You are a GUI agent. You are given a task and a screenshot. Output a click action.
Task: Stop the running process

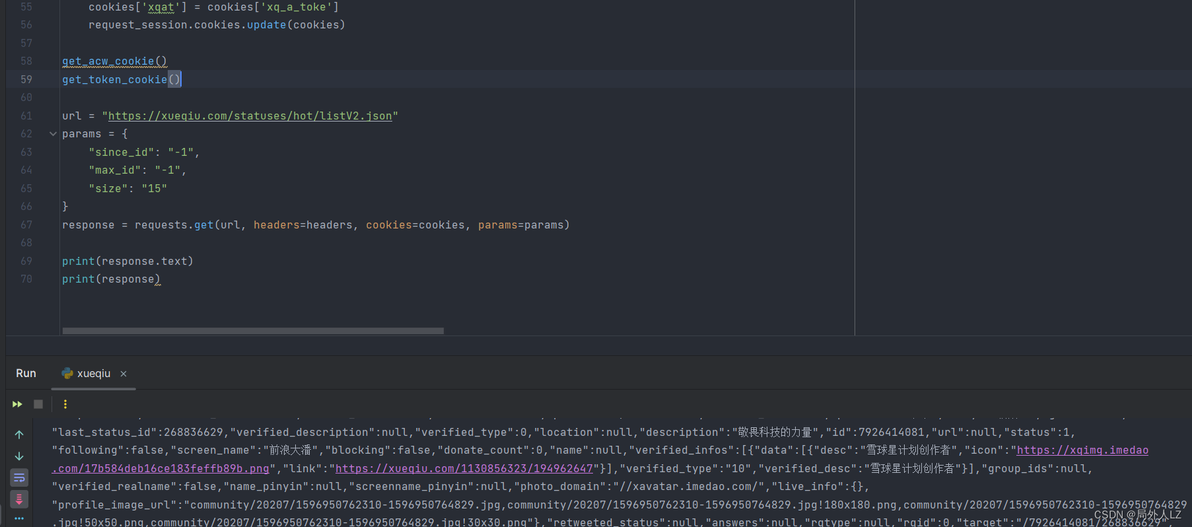coord(38,404)
